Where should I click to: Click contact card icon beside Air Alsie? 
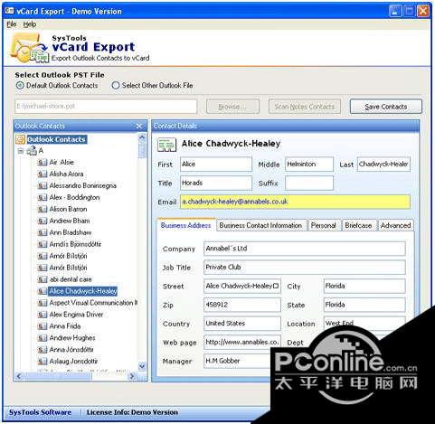(x=43, y=163)
